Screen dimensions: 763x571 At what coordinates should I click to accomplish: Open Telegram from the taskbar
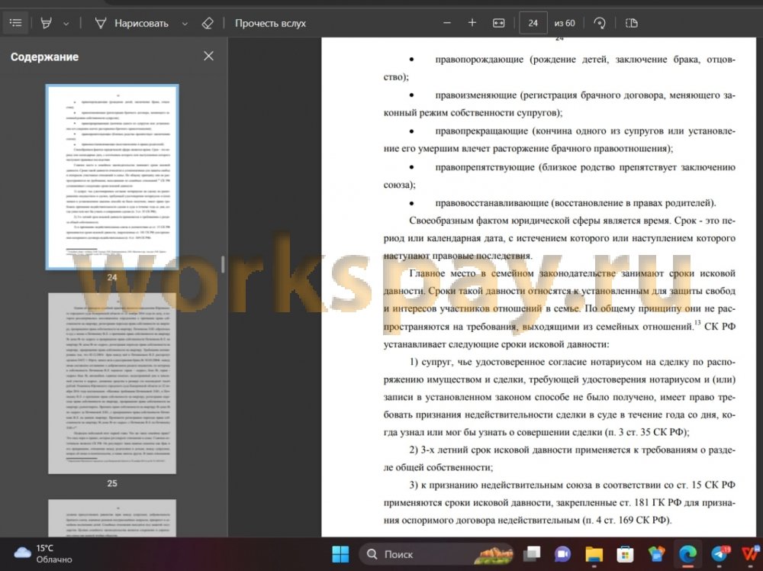point(720,554)
